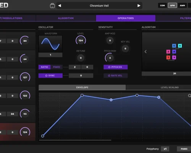Viewport: 191px width, 153px height.
Task: Select operator 5 block in algorithm
Action: point(174,46)
